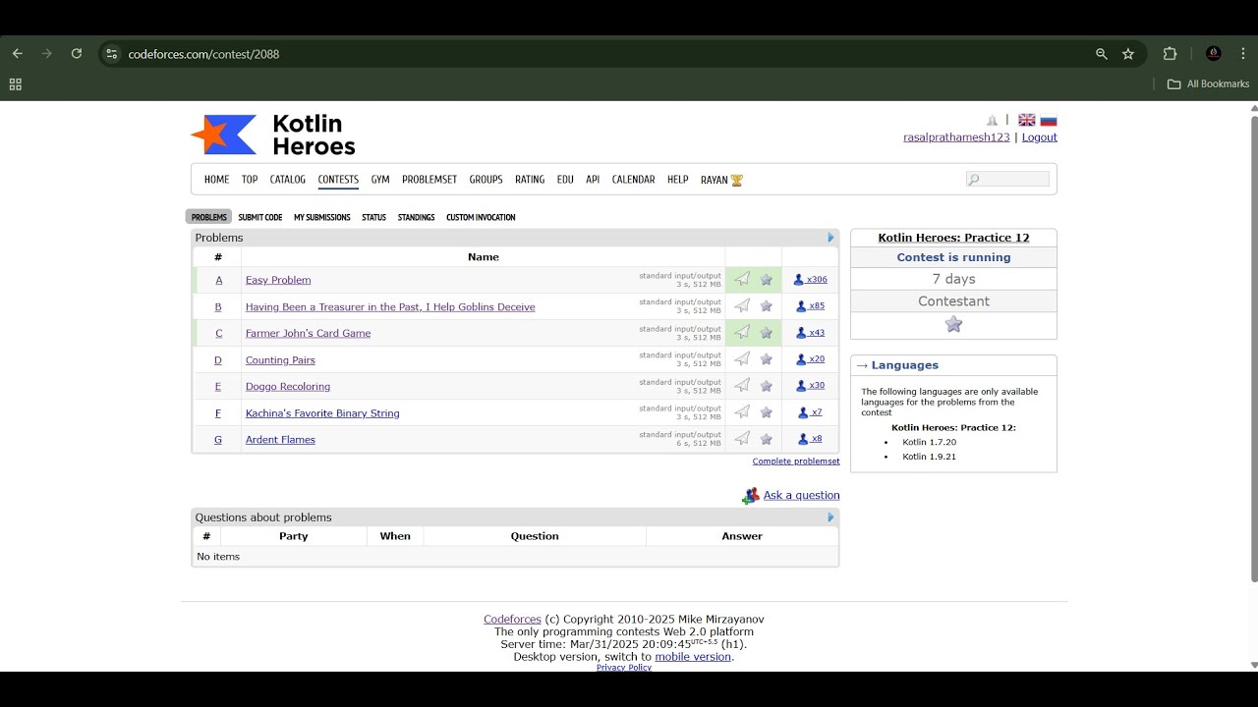The width and height of the screenshot is (1258, 707).
Task: Open submit icon for Doggo Recoloring
Action: coord(742,386)
